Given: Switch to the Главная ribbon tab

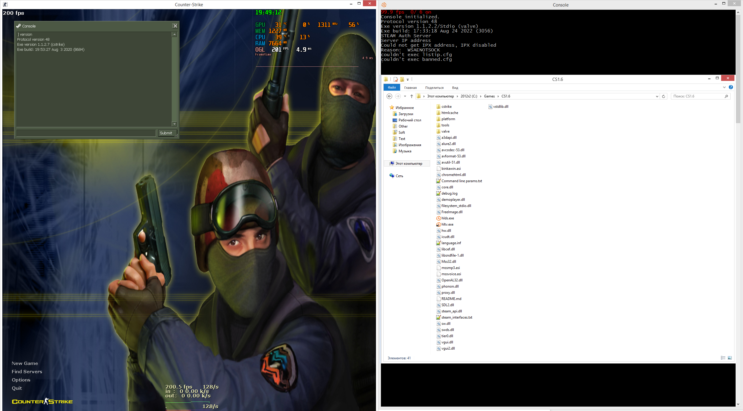Looking at the screenshot, I should (410, 88).
